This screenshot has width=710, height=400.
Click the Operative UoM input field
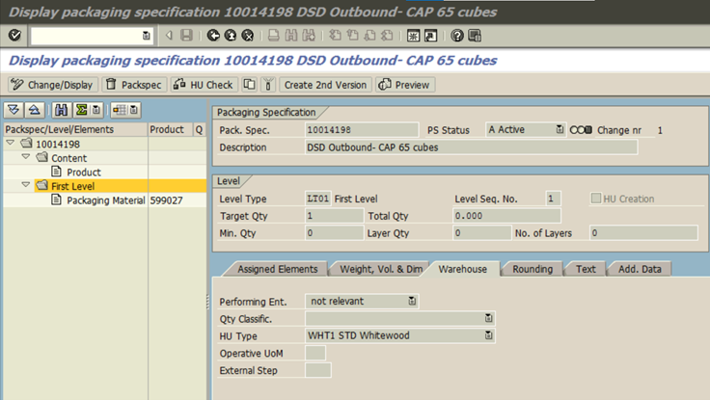click(315, 353)
